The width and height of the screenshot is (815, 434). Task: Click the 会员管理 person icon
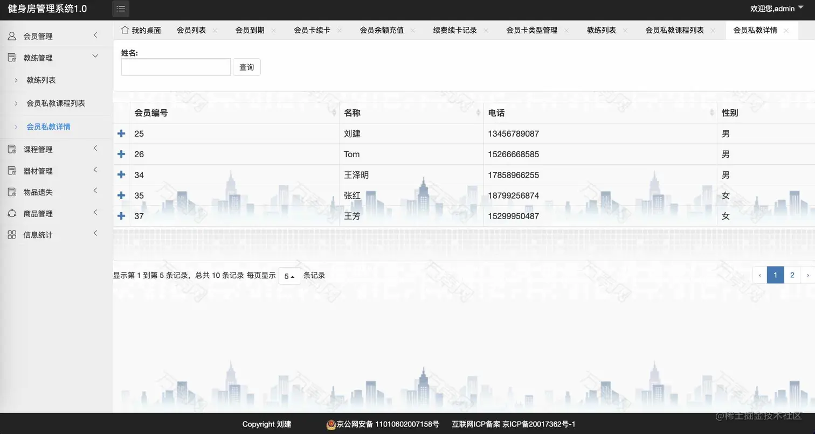[x=12, y=36]
